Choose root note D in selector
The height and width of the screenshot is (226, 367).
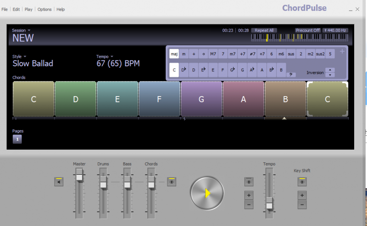(194, 70)
